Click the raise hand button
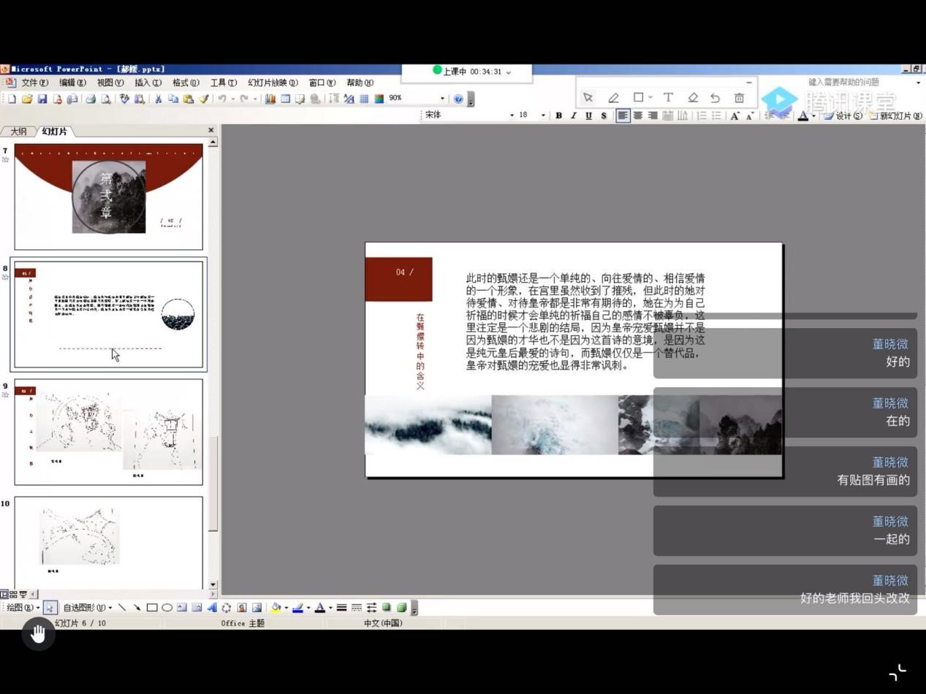The height and width of the screenshot is (694, 926). (38, 633)
